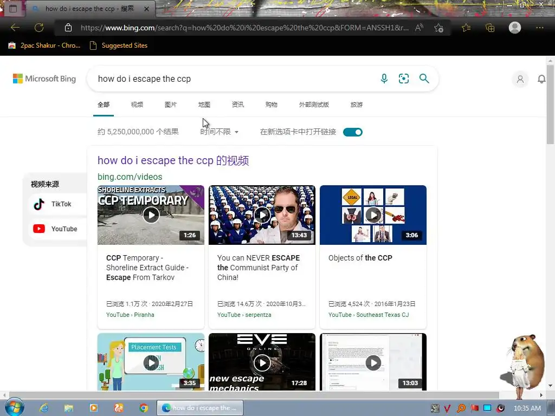Start voice search with microphone icon
The image size is (555, 416).
(384, 79)
